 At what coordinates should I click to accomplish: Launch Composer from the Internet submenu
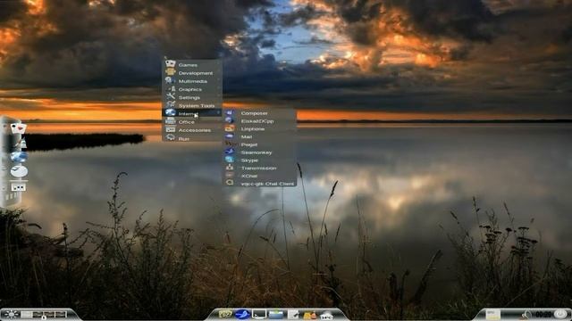pos(260,113)
